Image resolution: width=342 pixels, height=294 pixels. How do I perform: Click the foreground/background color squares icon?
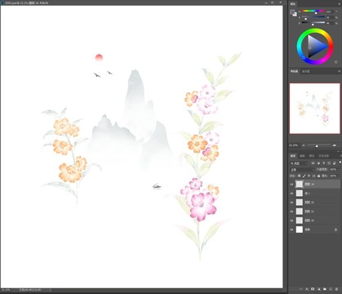tap(293, 13)
